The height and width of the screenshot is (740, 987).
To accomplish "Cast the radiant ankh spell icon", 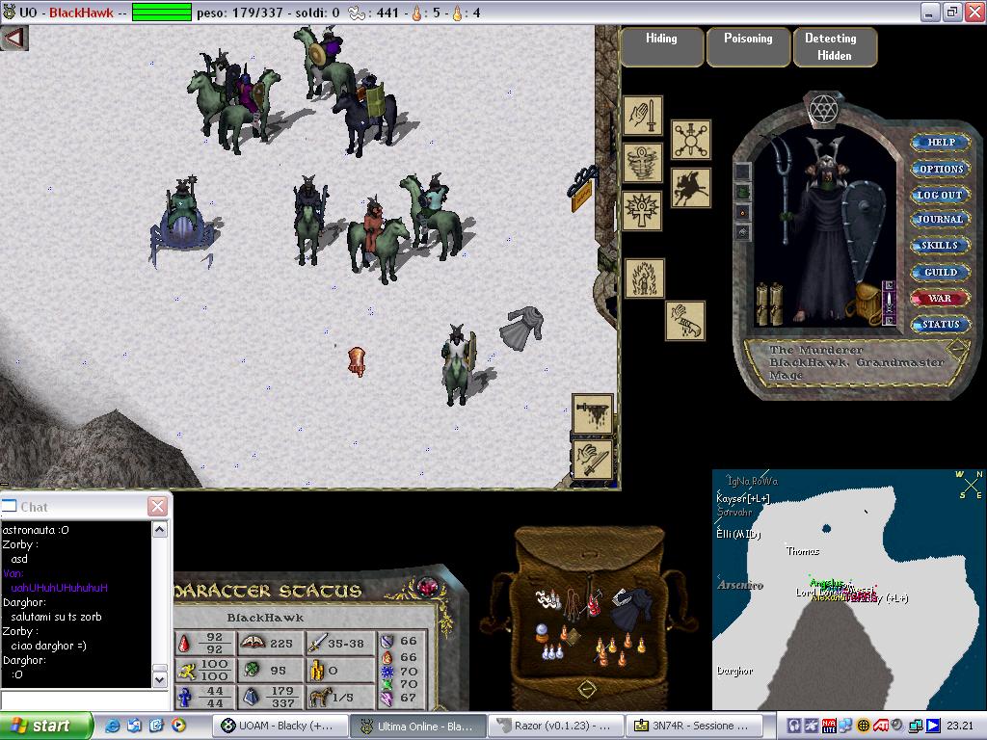I will pyautogui.click(x=642, y=211).
